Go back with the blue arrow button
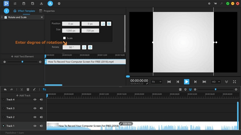This screenshot has width=241, height=135. [x=6, y=11]
